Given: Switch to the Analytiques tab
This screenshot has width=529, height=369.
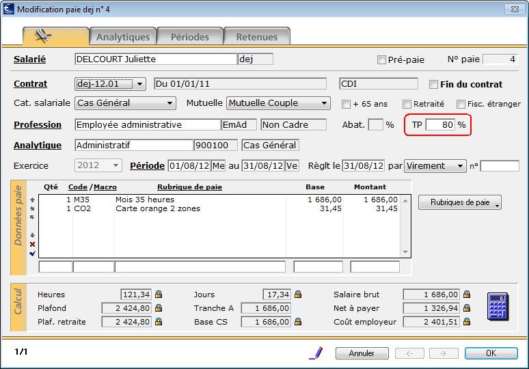Looking at the screenshot, I should (123, 36).
